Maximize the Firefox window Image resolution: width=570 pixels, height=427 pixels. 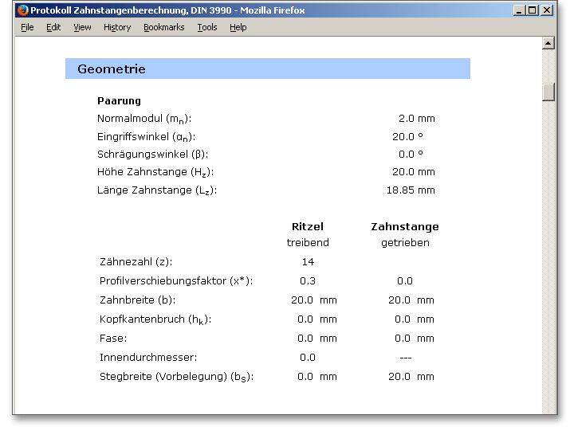[533, 10]
